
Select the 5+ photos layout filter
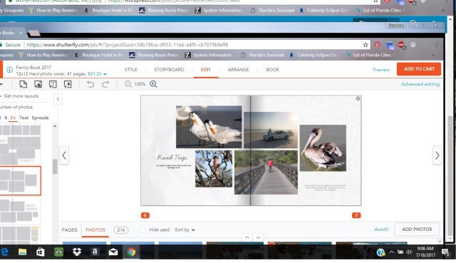tap(13, 118)
